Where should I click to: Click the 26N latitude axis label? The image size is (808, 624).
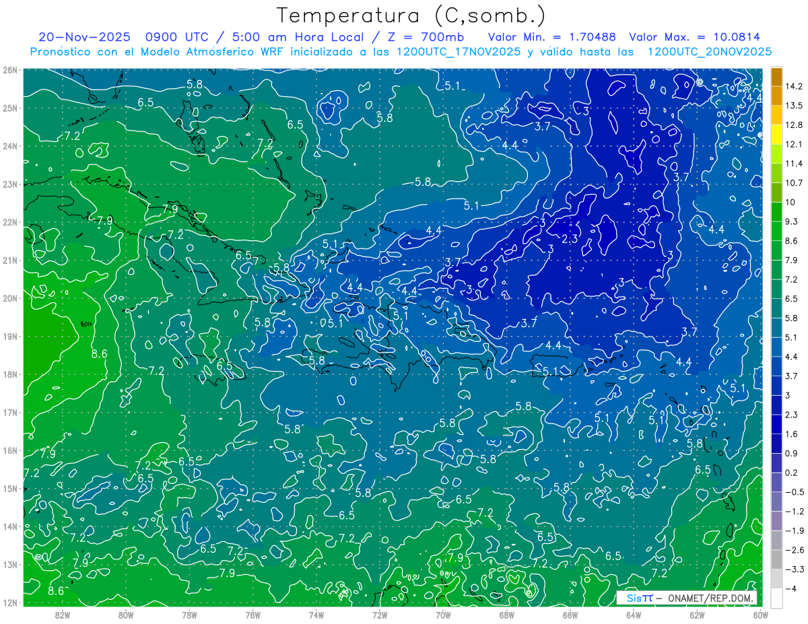(9, 70)
